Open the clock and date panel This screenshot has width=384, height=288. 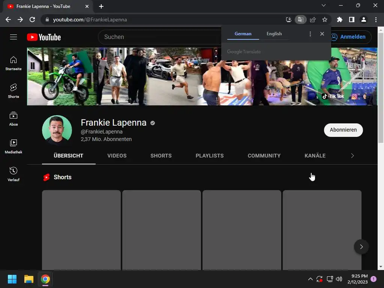pyautogui.click(x=357, y=279)
